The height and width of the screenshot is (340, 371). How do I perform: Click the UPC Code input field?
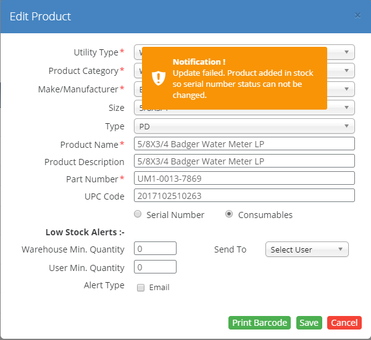click(x=244, y=196)
